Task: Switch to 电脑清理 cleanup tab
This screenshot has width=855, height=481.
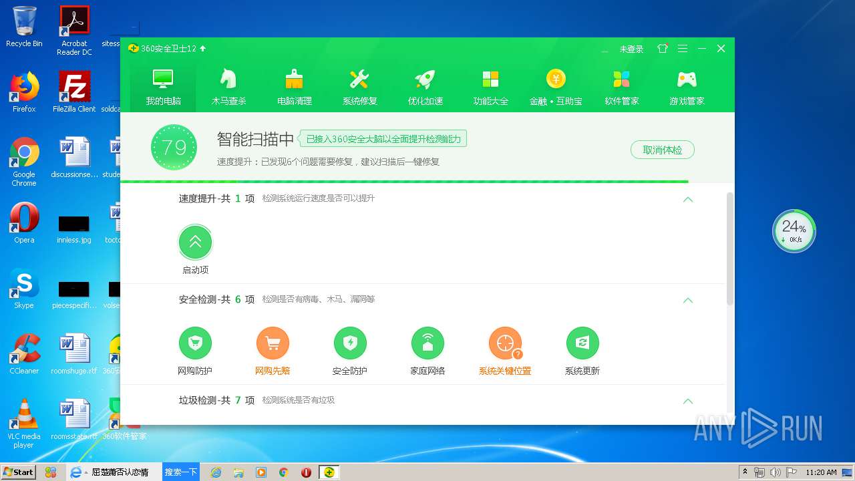Action: 294,87
